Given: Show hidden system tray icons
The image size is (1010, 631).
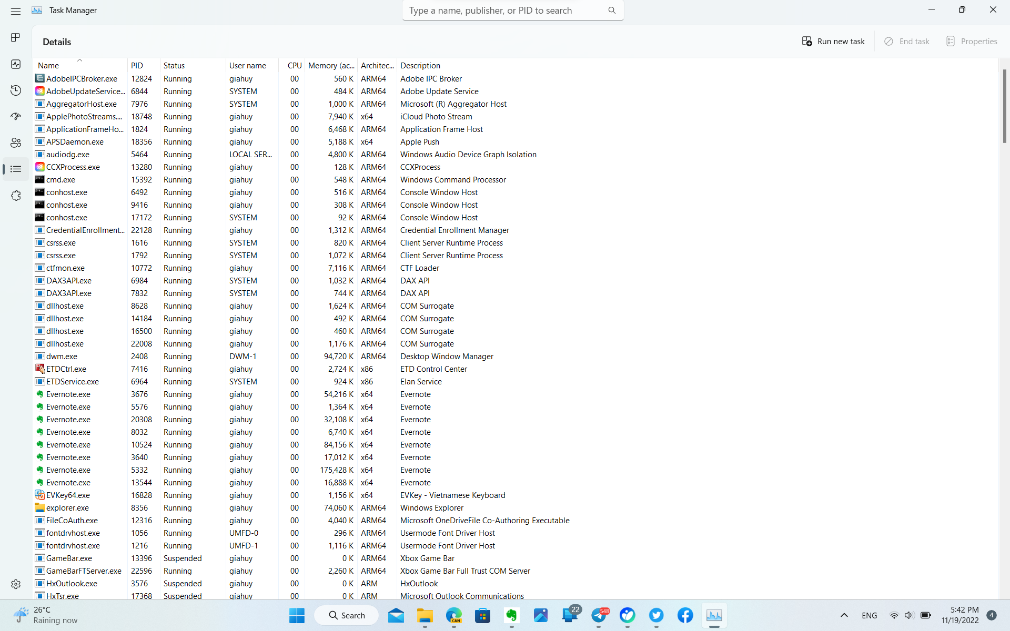Looking at the screenshot, I should pos(844,615).
